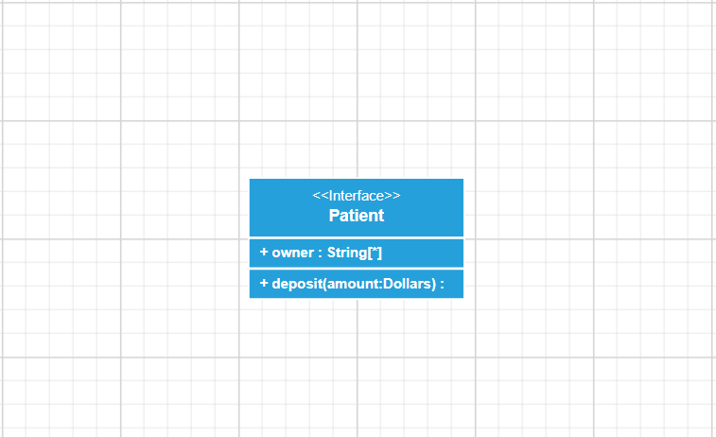Click the colon after owner

pos(320,253)
